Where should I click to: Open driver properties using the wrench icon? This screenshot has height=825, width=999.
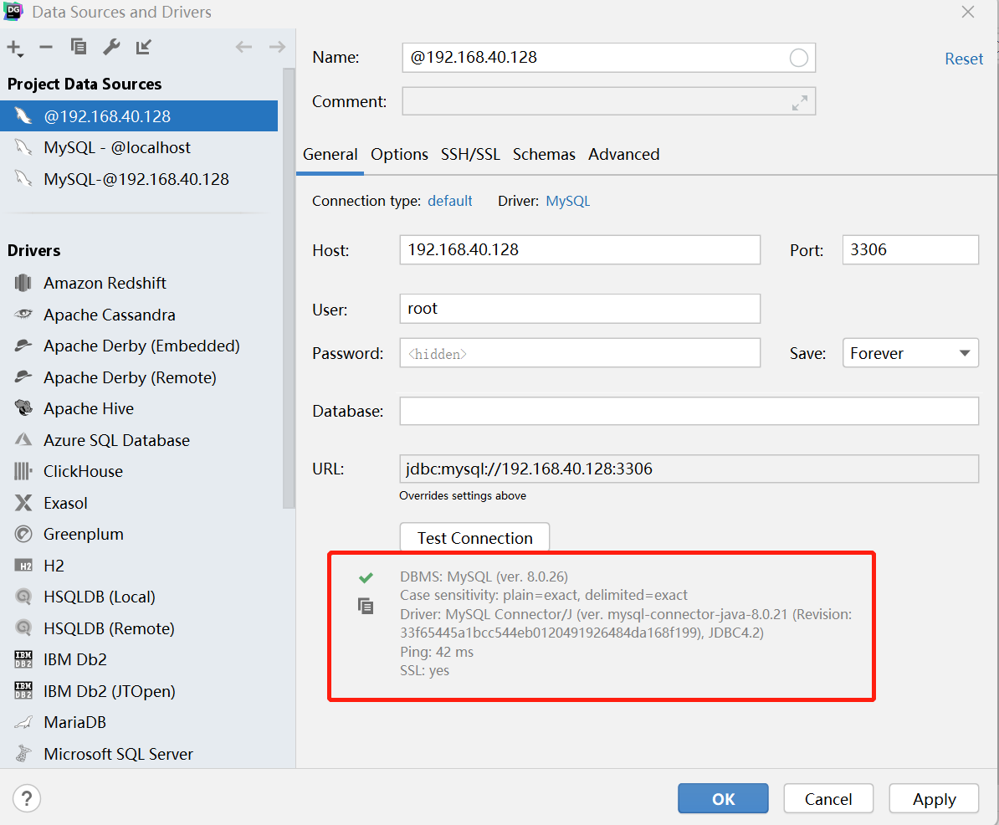[x=111, y=48]
